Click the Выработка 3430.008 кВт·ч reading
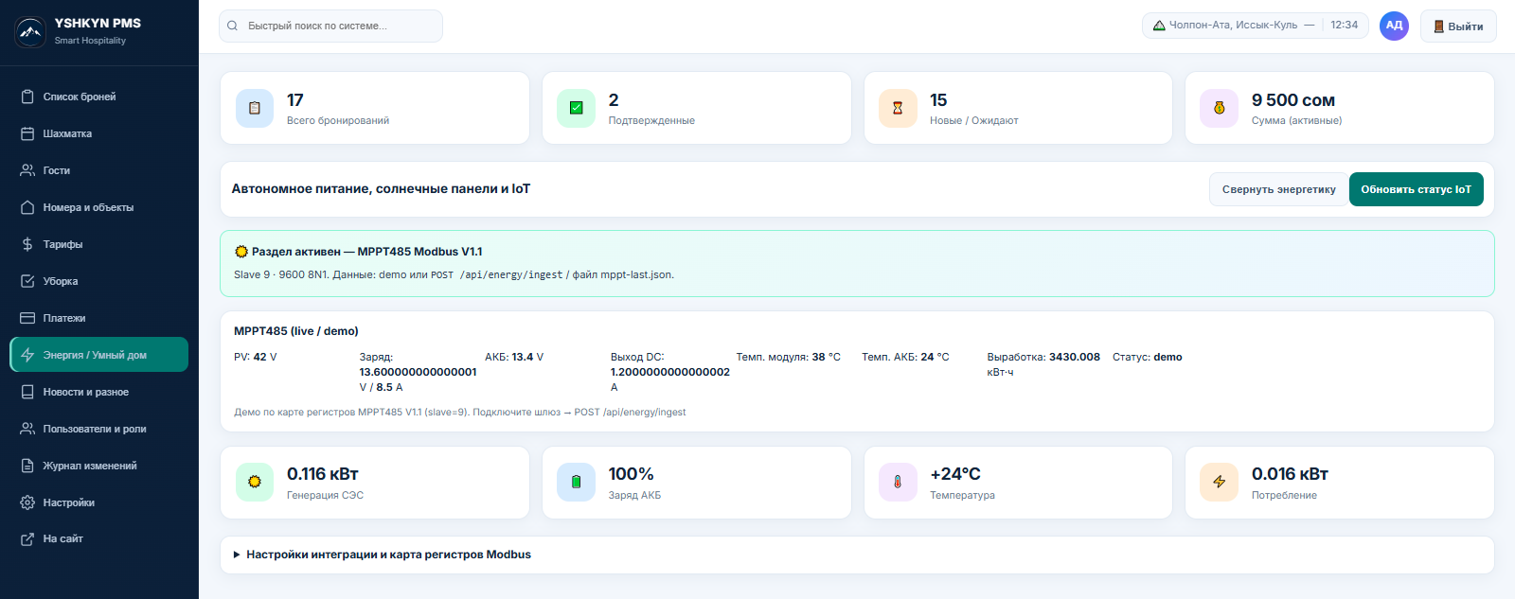The height and width of the screenshot is (599, 1515). 1043,364
